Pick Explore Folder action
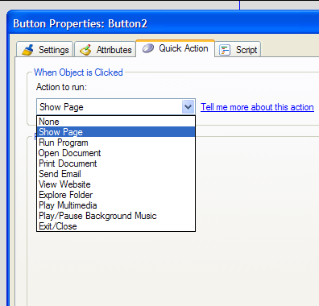Viewport: 319px width, 306px height. click(116, 195)
